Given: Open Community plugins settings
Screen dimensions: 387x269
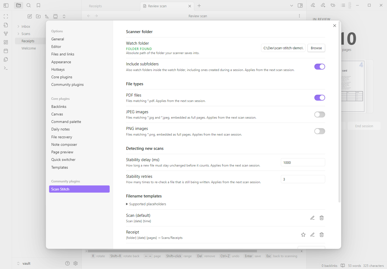Looking at the screenshot, I should 67,84.
